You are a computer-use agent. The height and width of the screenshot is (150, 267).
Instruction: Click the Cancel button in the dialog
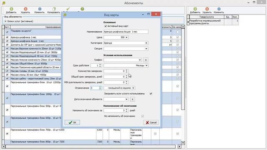click(151, 122)
